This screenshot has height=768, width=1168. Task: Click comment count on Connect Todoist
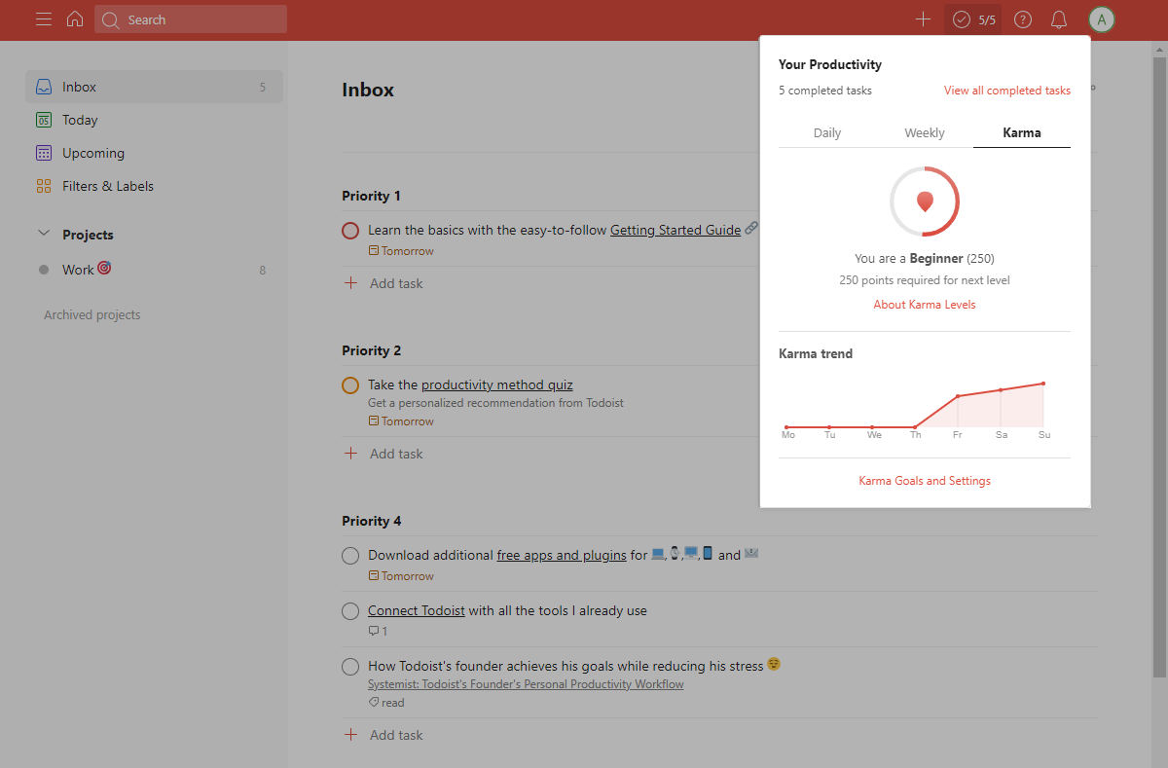(378, 632)
